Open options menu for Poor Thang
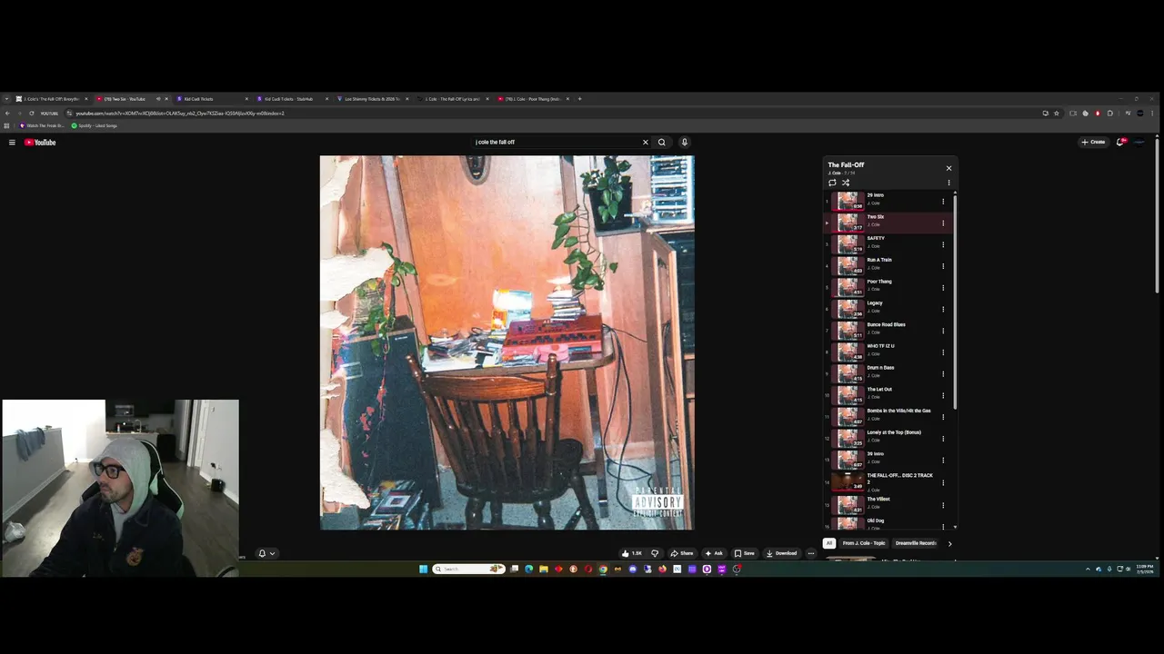The image size is (1164, 654). point(943,288)
